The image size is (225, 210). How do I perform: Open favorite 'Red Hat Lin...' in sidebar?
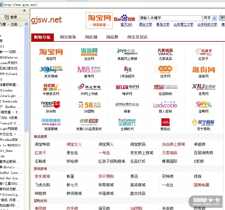pos(11,178)
